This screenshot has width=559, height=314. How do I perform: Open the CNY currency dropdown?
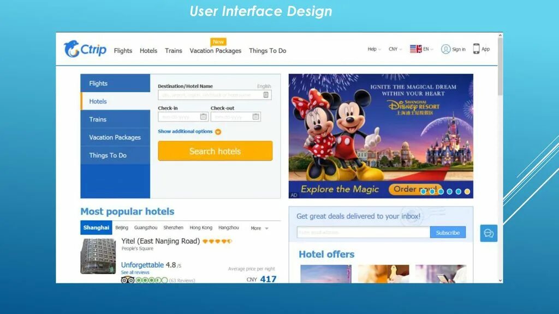395,49
